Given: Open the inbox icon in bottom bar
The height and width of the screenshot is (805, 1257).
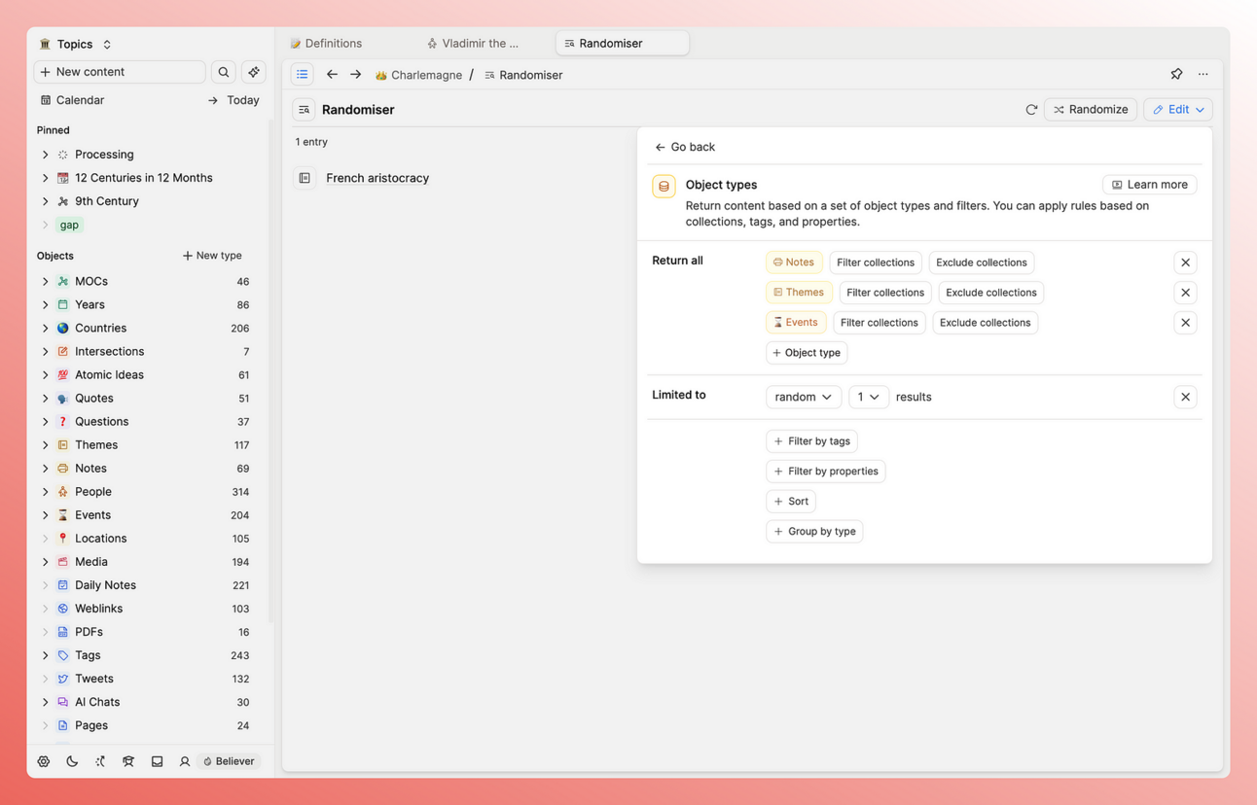Looking at the screenshot, I should point(157,761).
